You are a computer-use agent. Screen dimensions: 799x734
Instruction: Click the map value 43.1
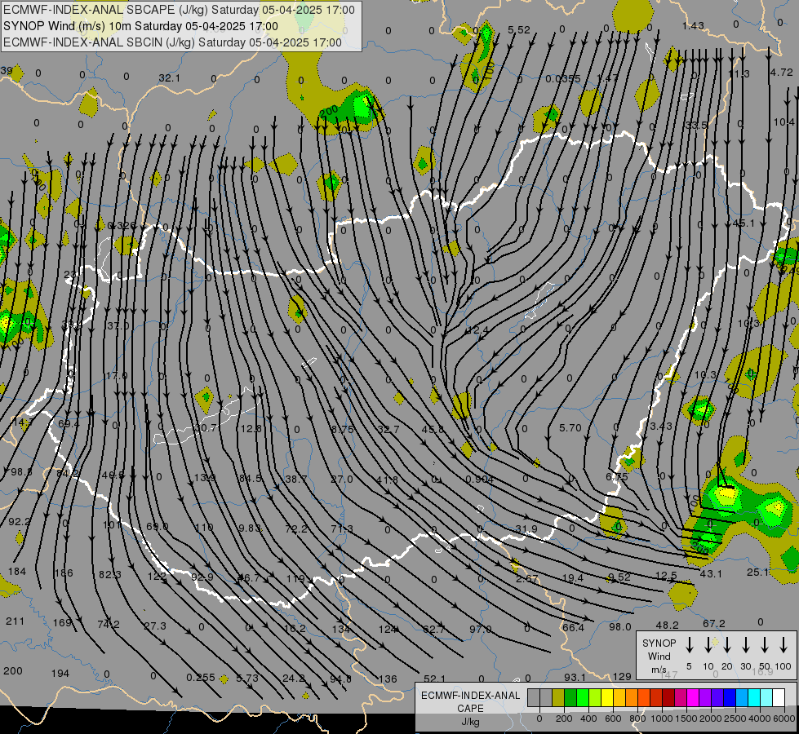(x=711, y=574)
